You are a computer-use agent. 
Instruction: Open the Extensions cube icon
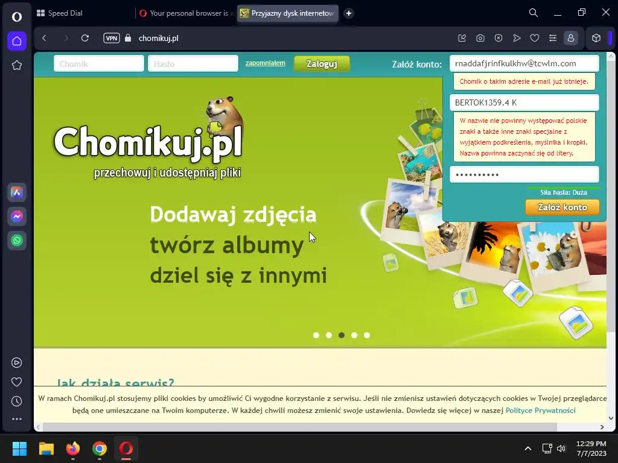pos(596,38)
